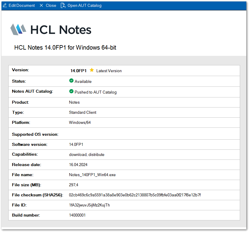Open Edit Document action
The width and height of the screenshot is (249, 232).
(x=22, y=5)
